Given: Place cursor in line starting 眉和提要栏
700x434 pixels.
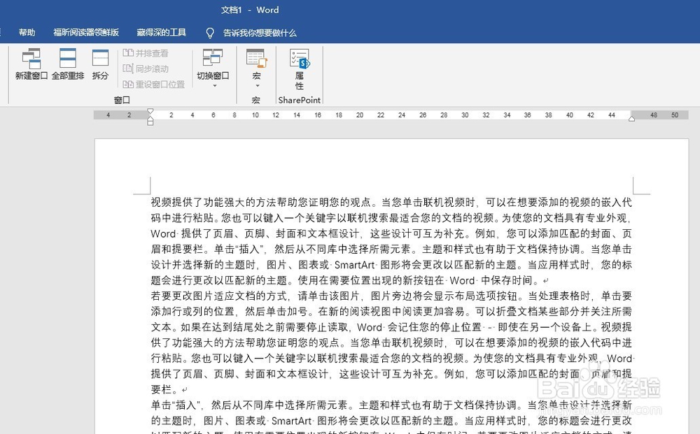Looking at the screenshot, I should [x=391, y=249].
